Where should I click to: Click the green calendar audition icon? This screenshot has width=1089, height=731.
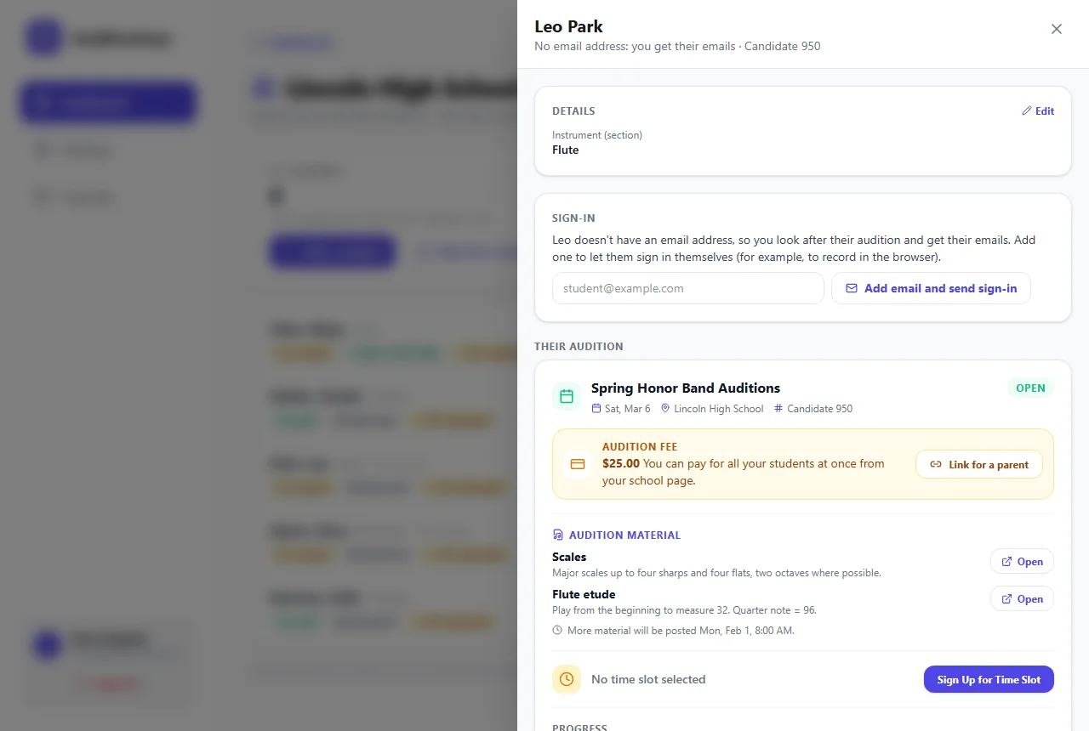pyautogui.click(x=567, y=396)
